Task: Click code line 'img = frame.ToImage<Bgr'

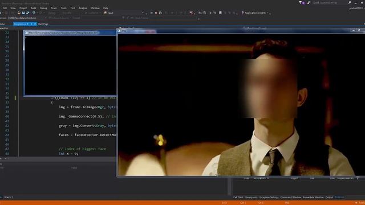Action: tap(81, 107)
